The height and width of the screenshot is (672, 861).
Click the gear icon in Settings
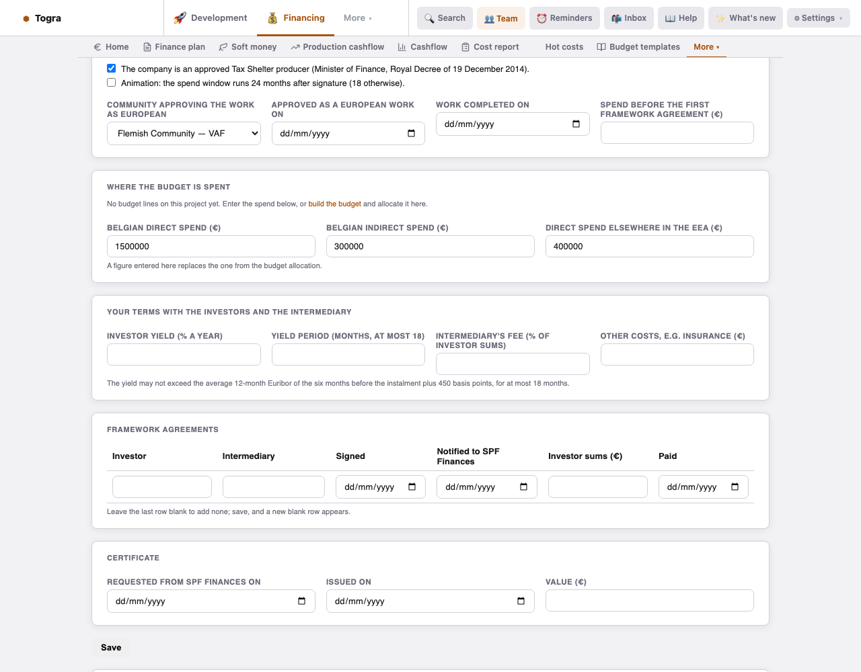click(797, 18)
